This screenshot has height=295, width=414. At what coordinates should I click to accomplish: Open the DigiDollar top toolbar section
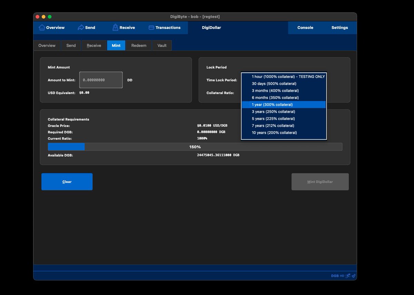point(211,28)
